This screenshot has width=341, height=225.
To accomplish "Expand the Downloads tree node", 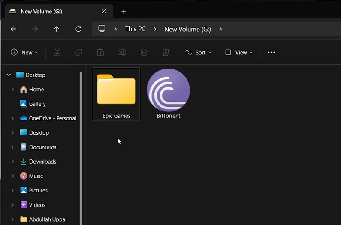I will click(x=12, y=162).
